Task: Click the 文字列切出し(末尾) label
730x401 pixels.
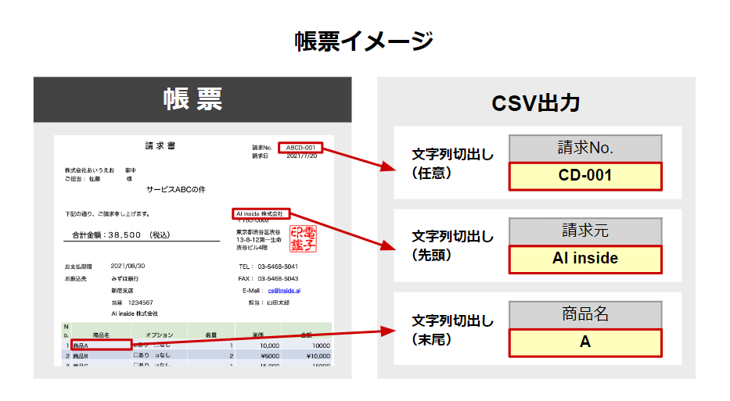Action: pyautogui.click(x=452, y=330)
